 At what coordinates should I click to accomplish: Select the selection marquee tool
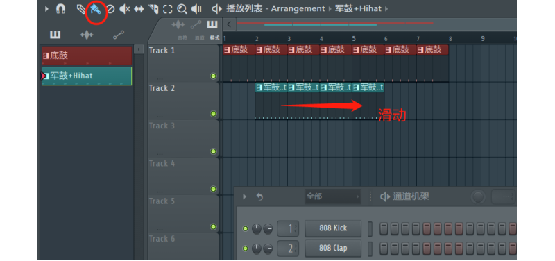coord(168,9)
